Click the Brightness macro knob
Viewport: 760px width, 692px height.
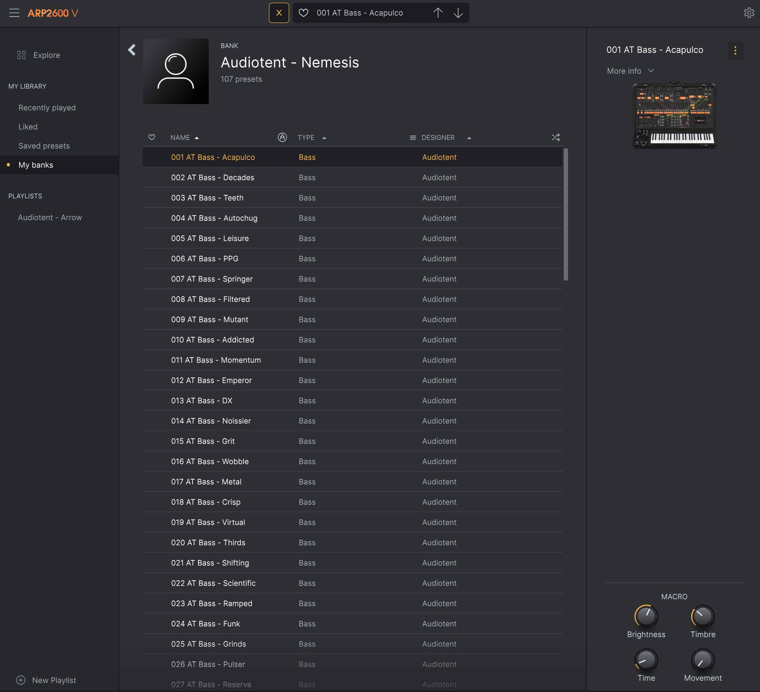pos(646,616)
